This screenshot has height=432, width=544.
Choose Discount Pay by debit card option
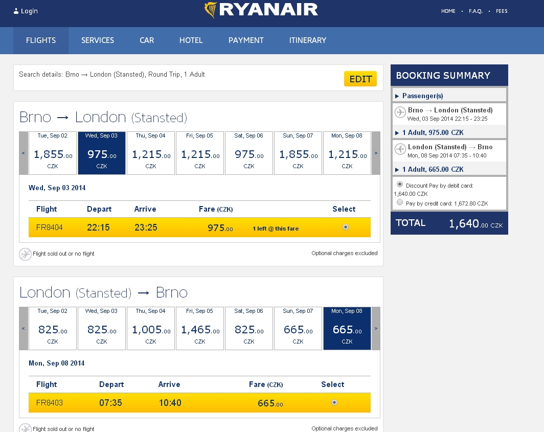click(x=400, y=184)
